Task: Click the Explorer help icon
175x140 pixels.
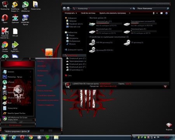Action: [166, 13]
